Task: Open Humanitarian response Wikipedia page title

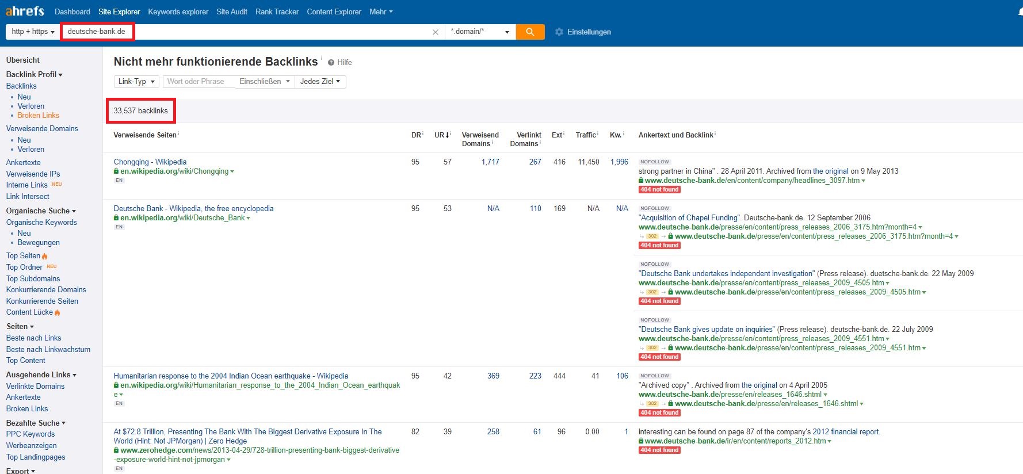Action: tap(231, 376)
